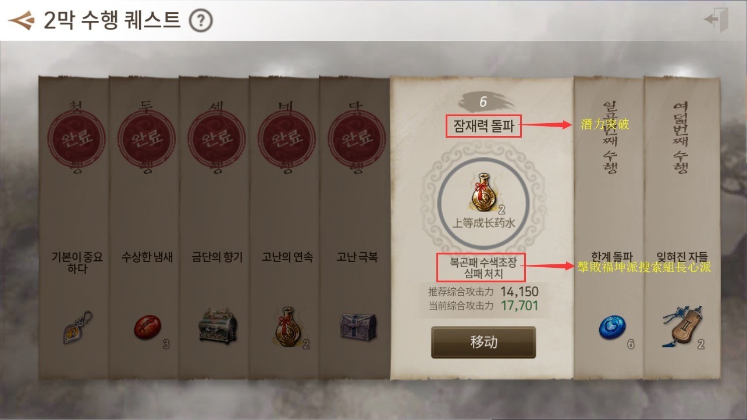Click the 복곤패 수색조장 심패 처치 objective text
The width and height of the screenshot is (747, 420).
pyautogui.click(x=483, y=267)
